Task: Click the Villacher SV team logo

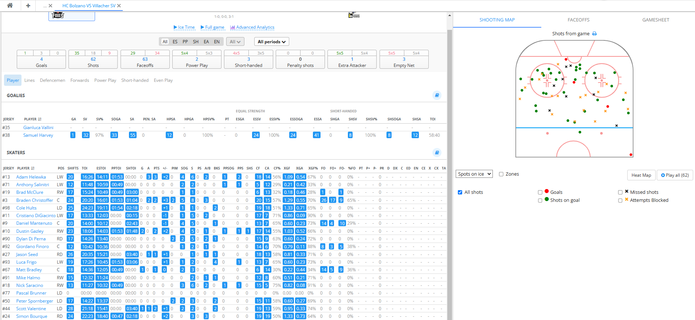Action: click(x=354, y=15)
